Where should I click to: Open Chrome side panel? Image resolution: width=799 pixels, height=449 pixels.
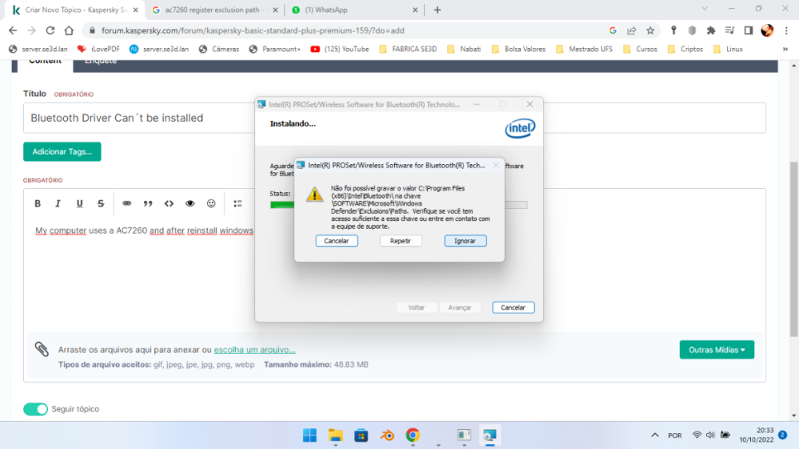coord(749,30)
